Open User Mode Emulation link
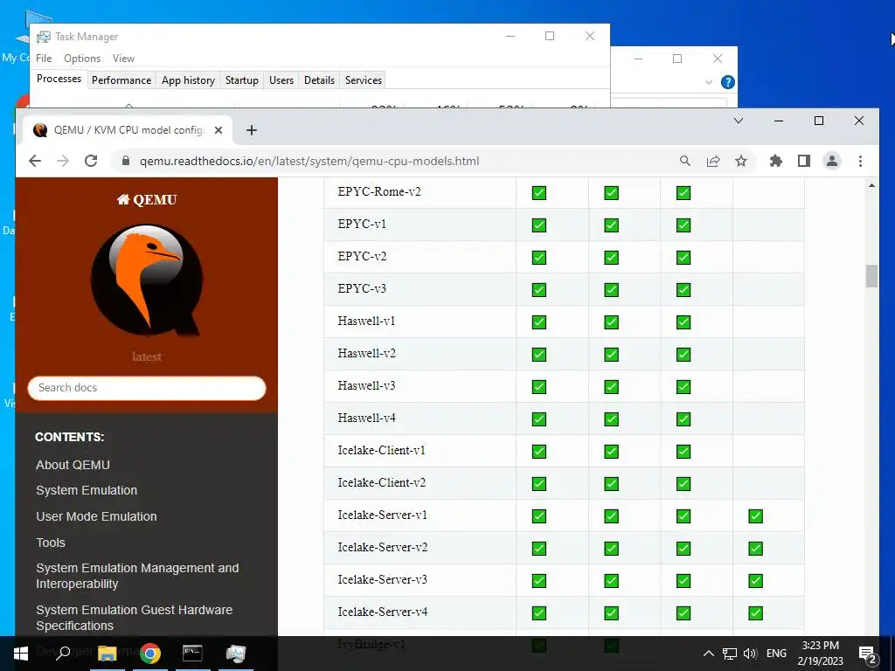 point(96,516)
